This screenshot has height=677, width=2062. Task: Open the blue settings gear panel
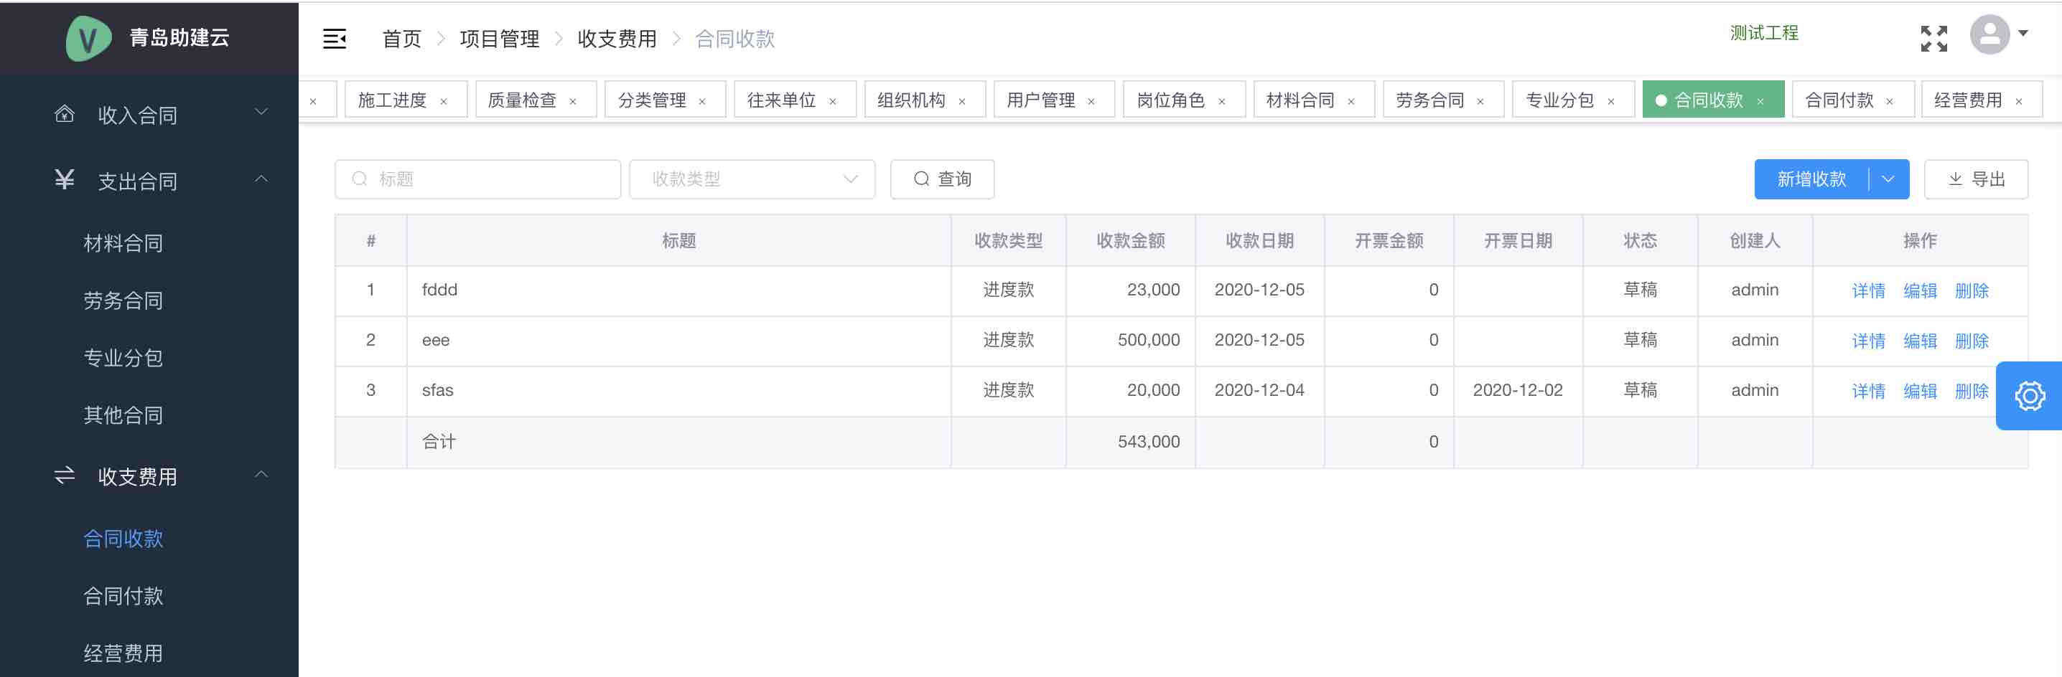pyautogui.click(x=2029, y=396)
